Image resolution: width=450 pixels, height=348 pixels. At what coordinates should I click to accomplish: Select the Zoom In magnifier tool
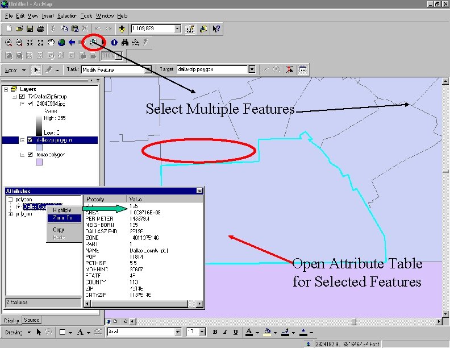[x=9, y=42]
